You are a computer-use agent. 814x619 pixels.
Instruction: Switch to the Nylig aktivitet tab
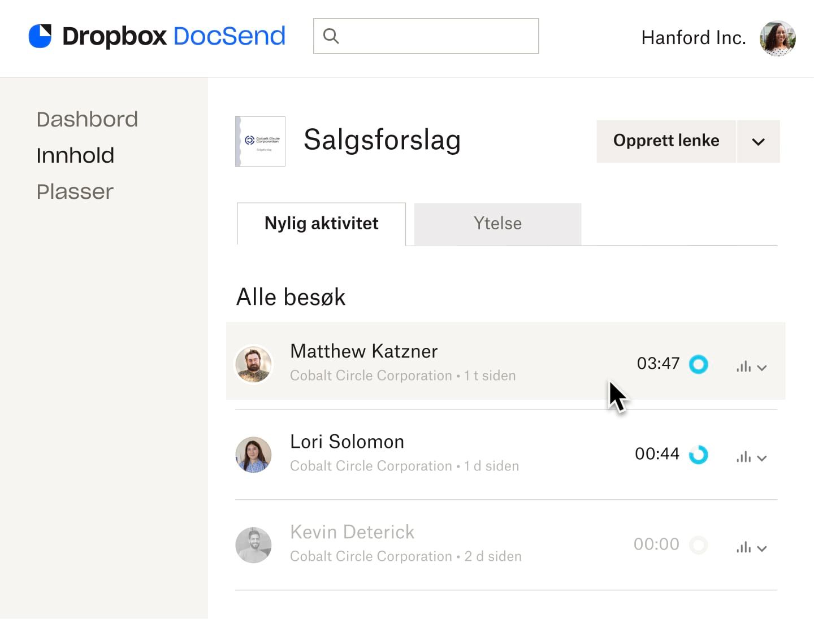coord(321,224)
